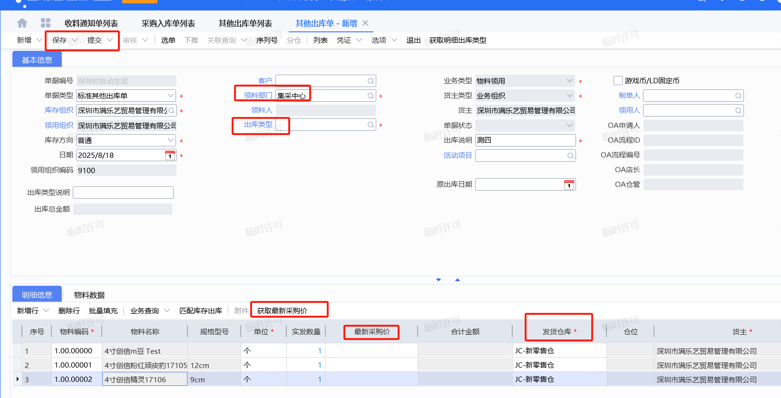Click search icon in 出库类型 field
The width and height of the screenshot is (781, 398).
(371, 125)
